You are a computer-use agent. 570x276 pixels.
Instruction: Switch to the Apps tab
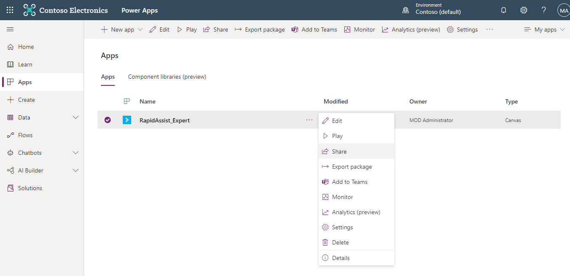click(x=108, y=77)
